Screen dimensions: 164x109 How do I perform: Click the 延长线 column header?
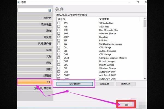click(x=61, y=19)
